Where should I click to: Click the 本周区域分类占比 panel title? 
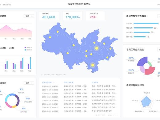(135, 50)
